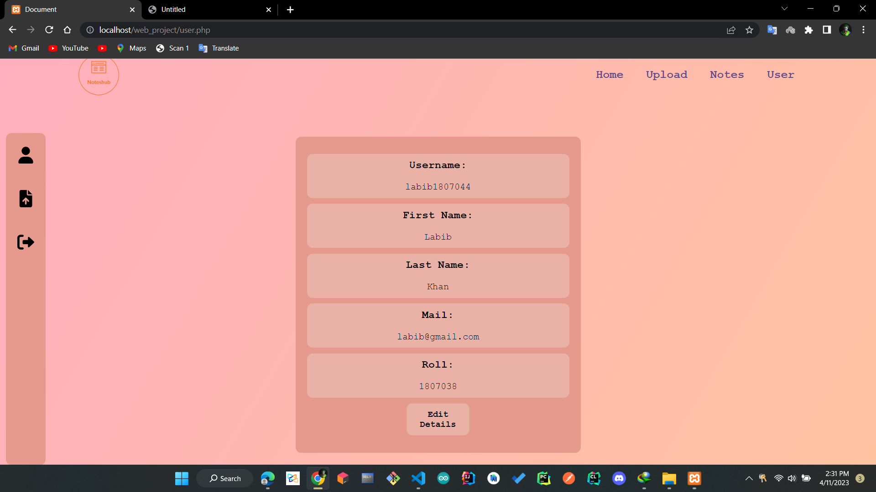The width and height of the screenshot is (876, 492).
Task: Click the Noteshub logo
Action: [x=99, y=75]
